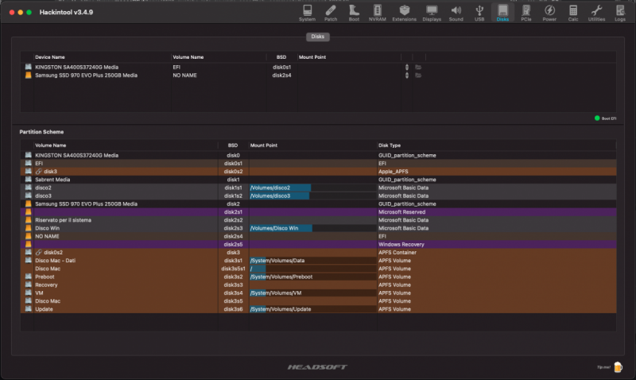Open the Logs section
Viewport: 636px width, 380px height.
(620, 12)
